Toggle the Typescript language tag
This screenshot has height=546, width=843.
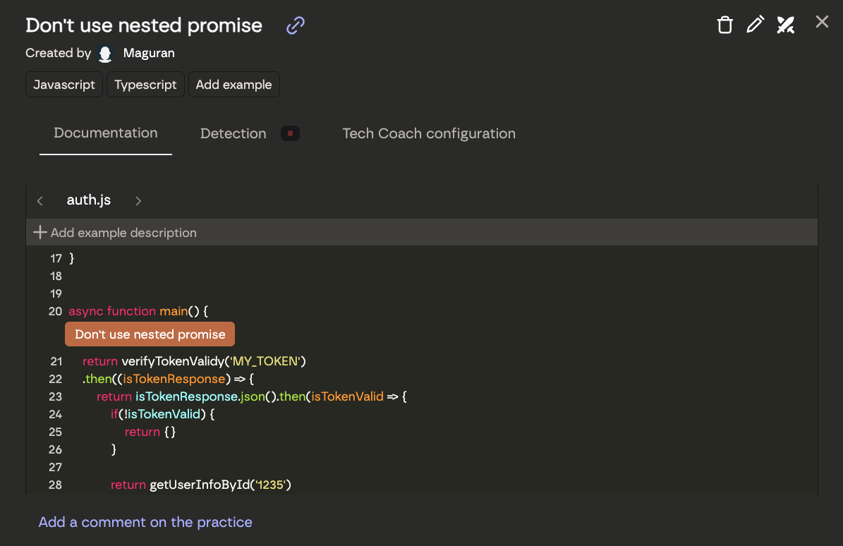point(145,84)
